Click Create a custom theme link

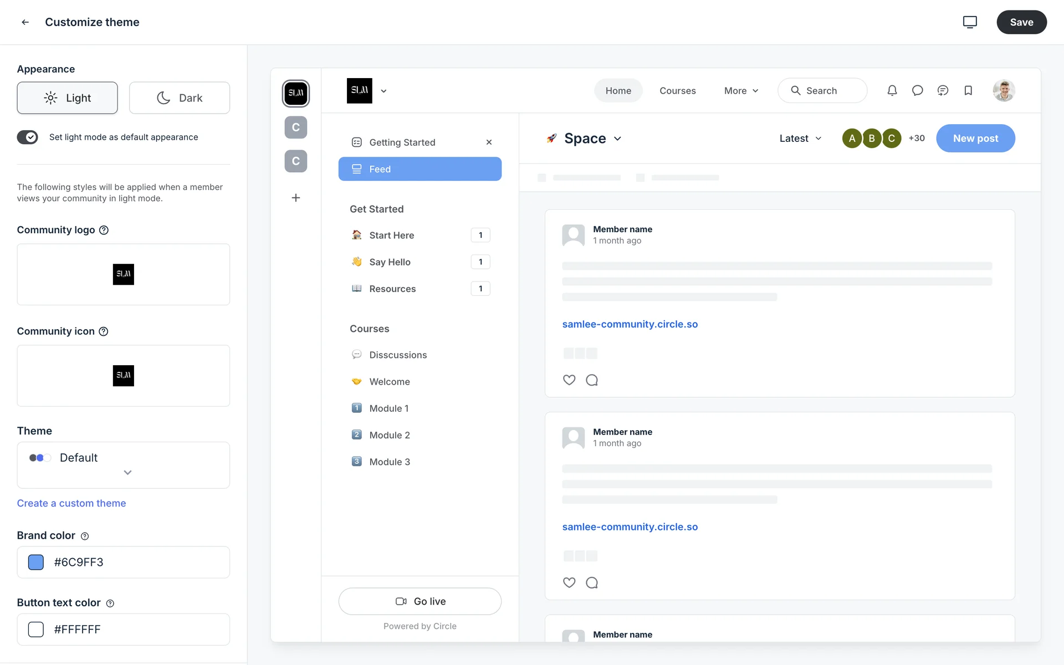(71, 503)
